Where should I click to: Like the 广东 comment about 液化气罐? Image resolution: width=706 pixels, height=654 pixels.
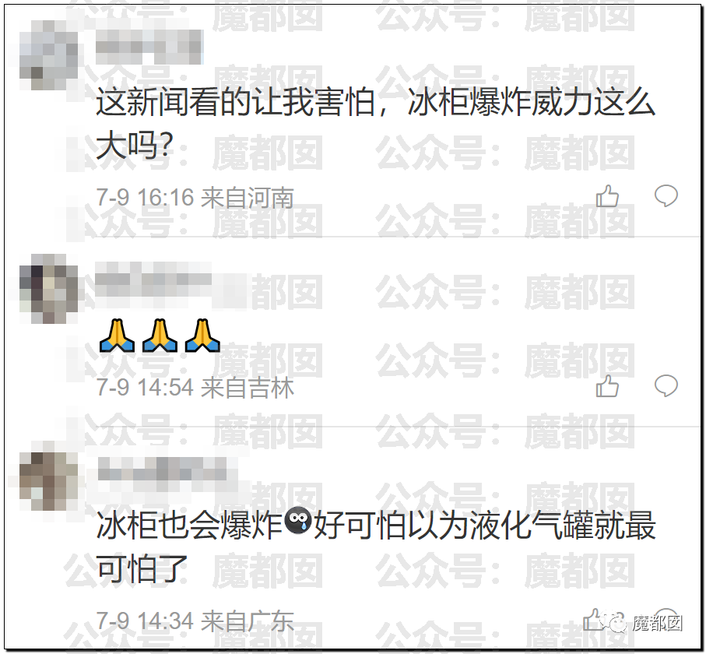[593, 621]
